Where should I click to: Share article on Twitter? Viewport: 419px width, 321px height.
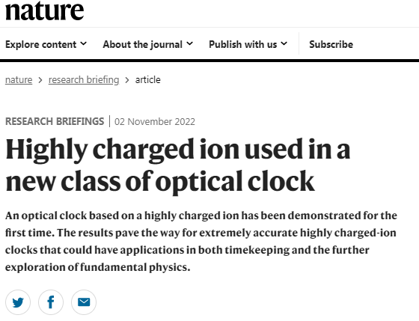click(18, 302)
